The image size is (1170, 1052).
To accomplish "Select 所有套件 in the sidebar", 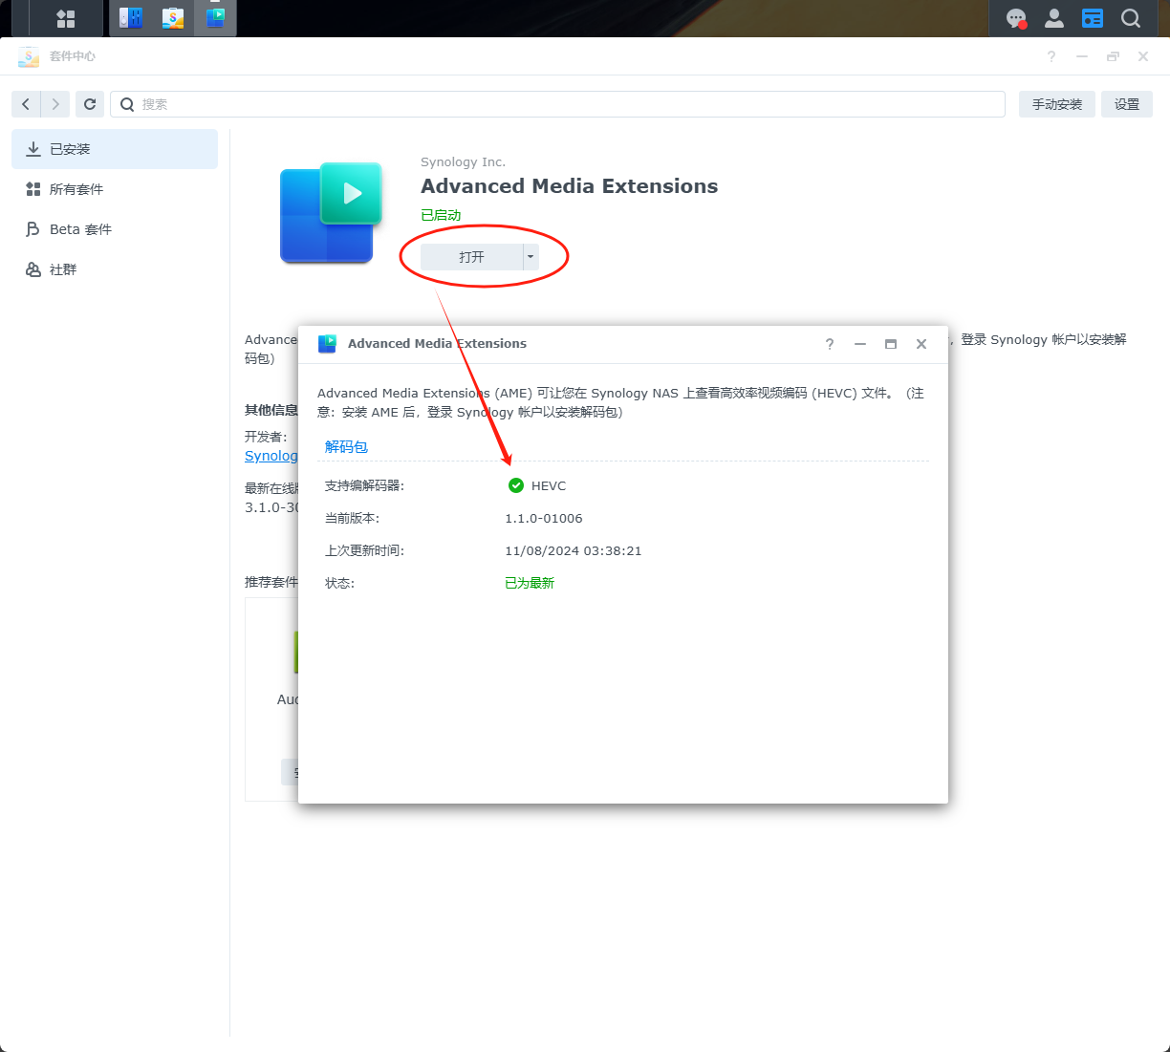I will (x=115, y=189).
